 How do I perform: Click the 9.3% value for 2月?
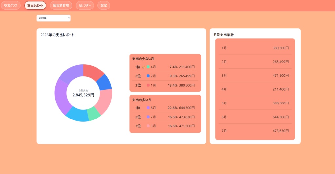tap(173, 76)
